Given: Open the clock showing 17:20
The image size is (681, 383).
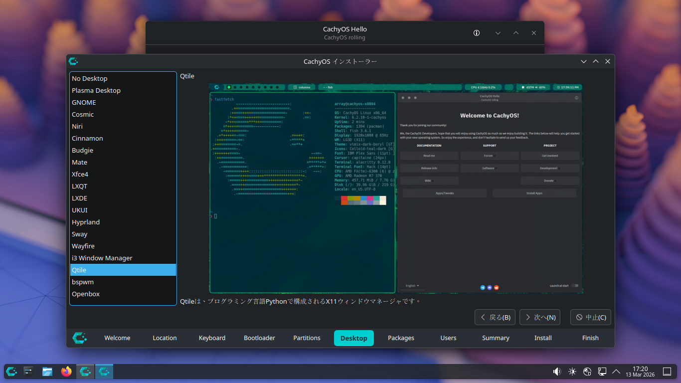Looking at the screenshot, I should pyautogui.click(x=640, y=371).
